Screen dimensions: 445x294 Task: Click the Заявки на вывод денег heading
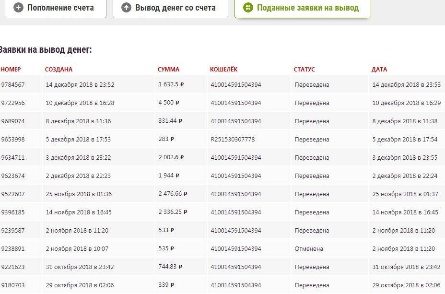pos(46,49)
